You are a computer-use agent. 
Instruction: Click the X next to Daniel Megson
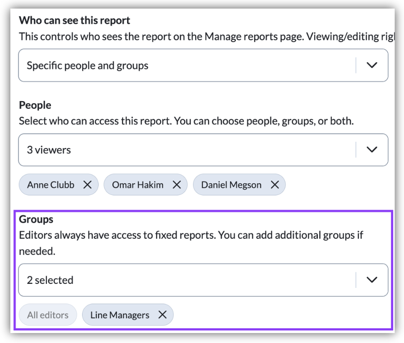pyautogui.click(x=275, y=185)
